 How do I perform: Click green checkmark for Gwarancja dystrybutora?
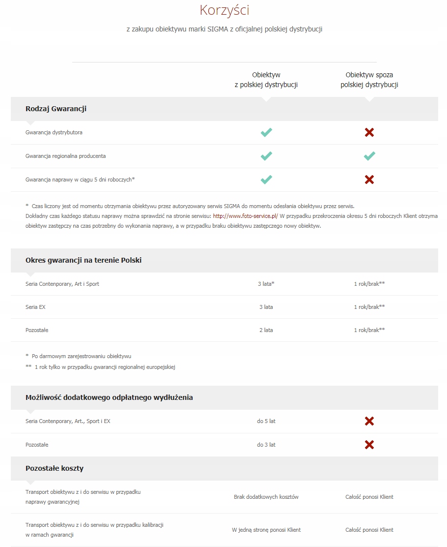266,132
